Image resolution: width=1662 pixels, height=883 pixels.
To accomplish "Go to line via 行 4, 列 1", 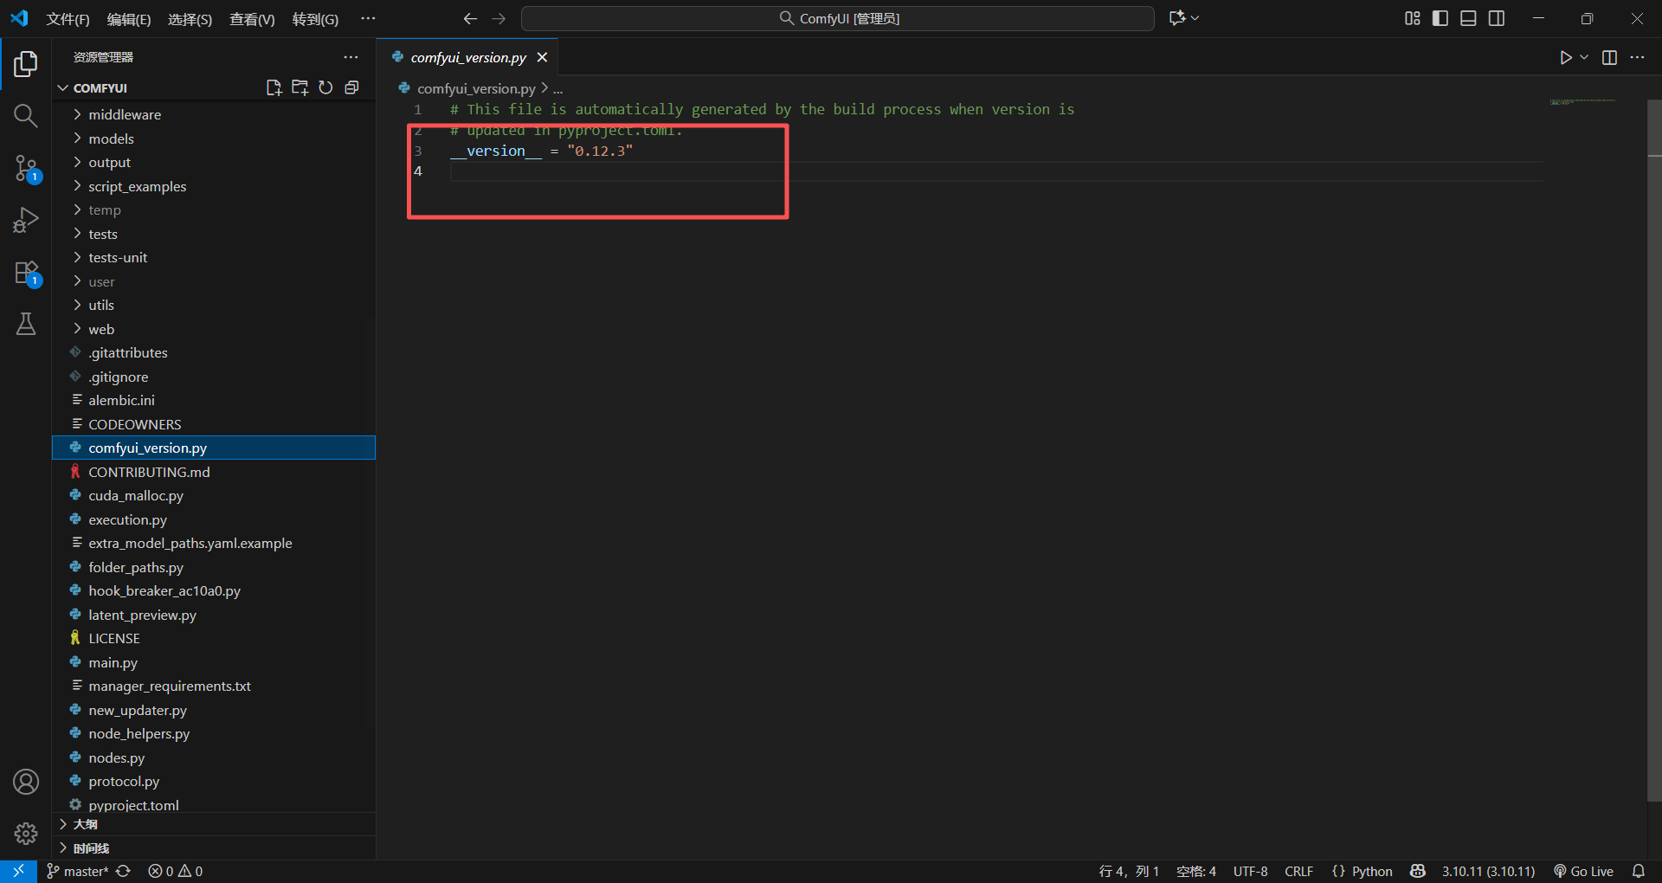I will 1129,871.
